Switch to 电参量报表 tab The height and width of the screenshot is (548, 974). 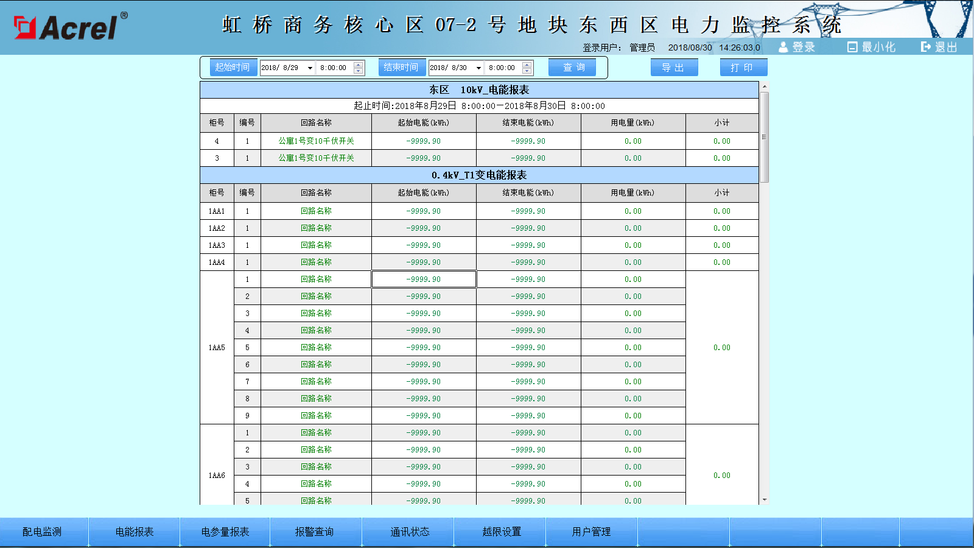pos(225,532)
